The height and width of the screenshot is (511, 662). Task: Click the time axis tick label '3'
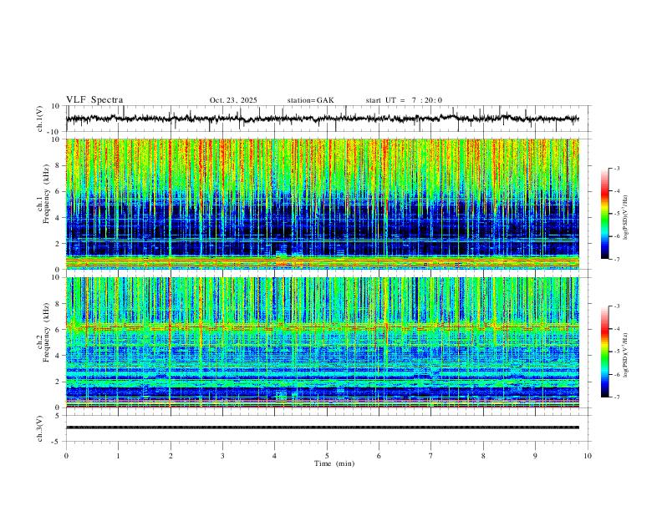click(x=222, y=456)
